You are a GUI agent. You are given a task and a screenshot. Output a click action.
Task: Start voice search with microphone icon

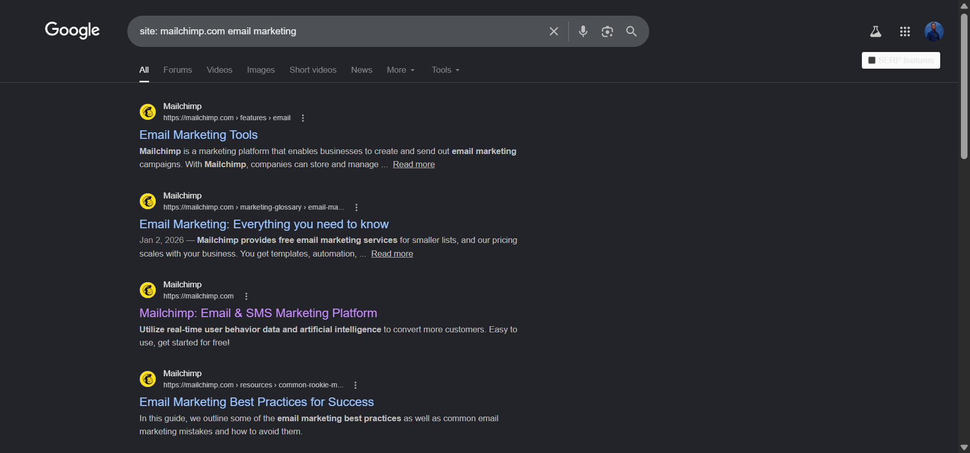pos(583,31)
